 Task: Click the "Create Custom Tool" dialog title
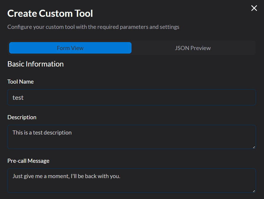(x=50, y=14)
